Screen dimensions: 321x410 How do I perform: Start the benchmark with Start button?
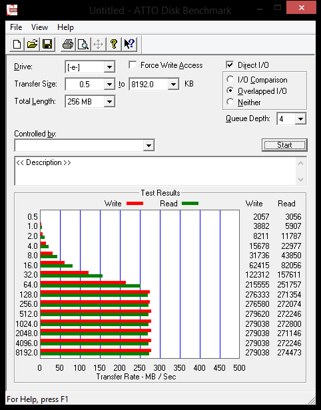click(x=284, y=145)
